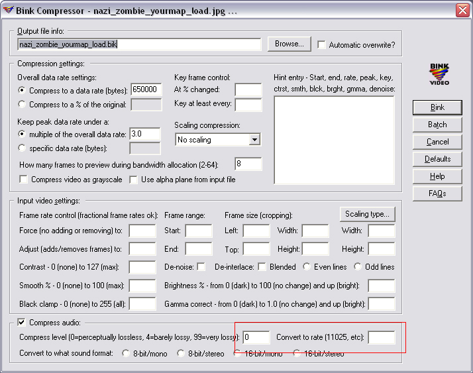Close the Bink Compressor window
The image size is (473, 373).
pyautogui.click(x=463, y=10)
